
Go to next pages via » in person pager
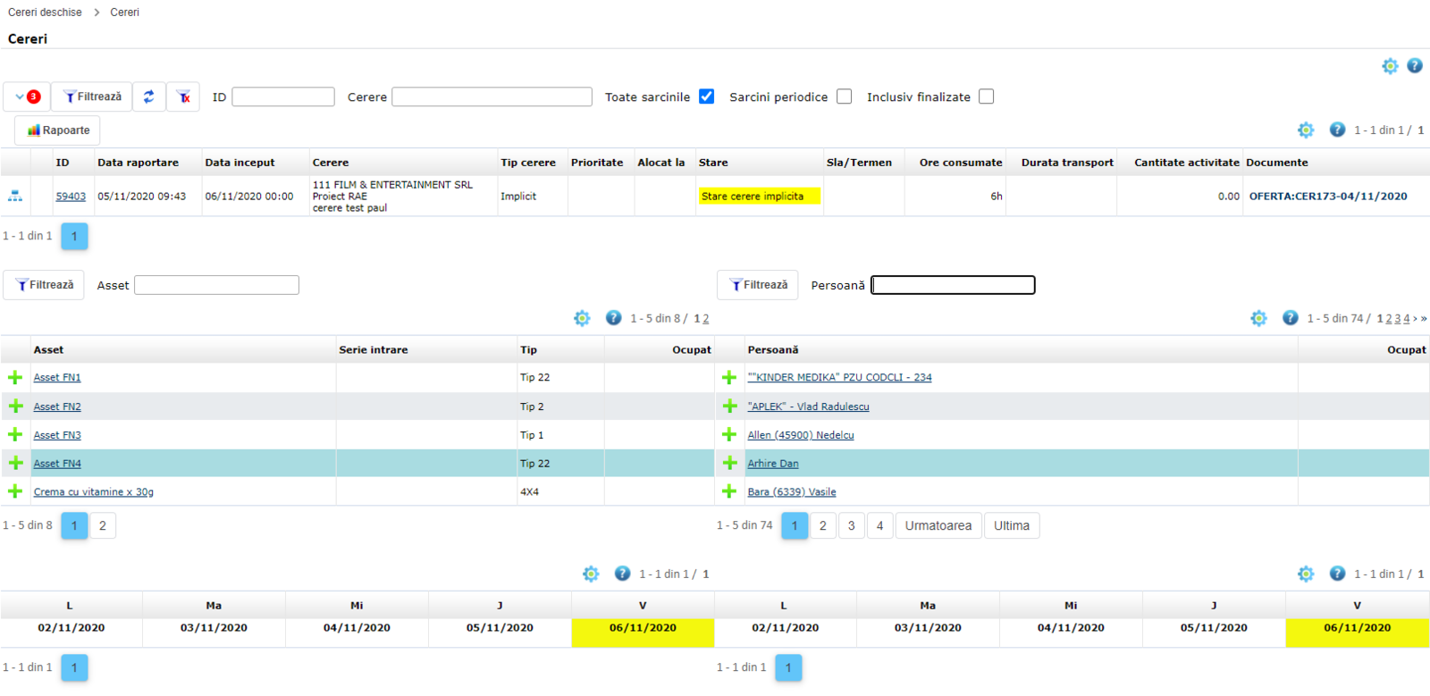1424,318
